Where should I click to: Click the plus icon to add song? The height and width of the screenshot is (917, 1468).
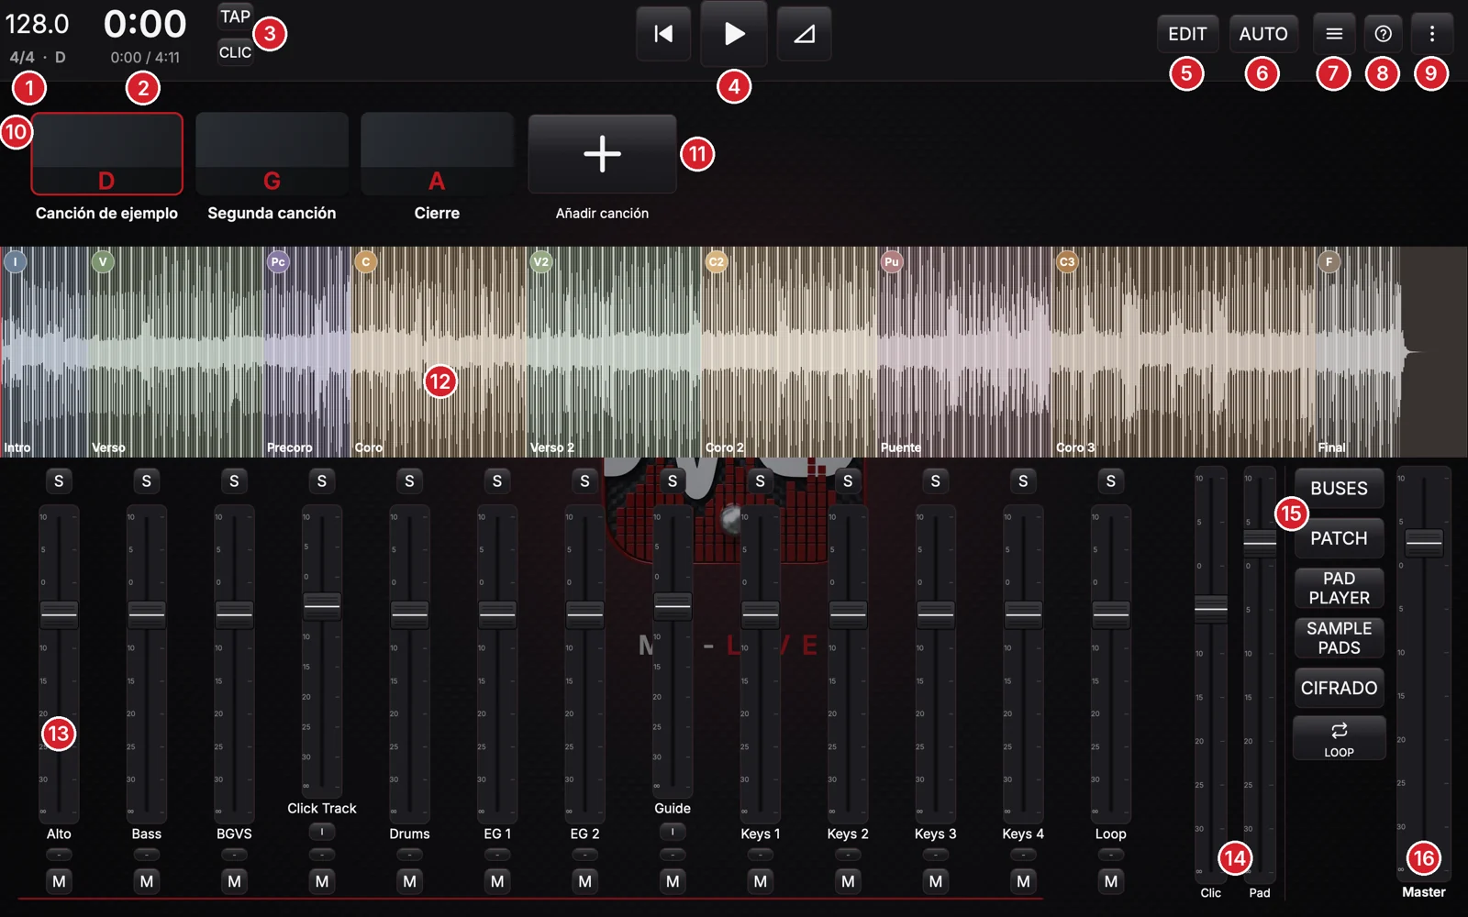point(602,154)
